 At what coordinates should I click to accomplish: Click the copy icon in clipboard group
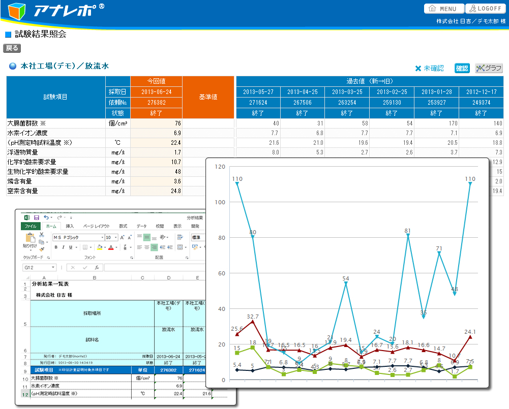pos(41,242)
